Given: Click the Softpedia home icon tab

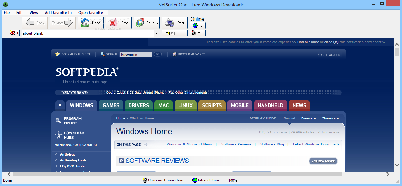Looking at the screenshot, I should pyautogui.click(x=60, y=105).
